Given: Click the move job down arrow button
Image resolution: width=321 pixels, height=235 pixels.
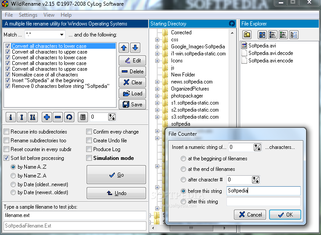Looking at the screenshot, I should tap(135, 48).
